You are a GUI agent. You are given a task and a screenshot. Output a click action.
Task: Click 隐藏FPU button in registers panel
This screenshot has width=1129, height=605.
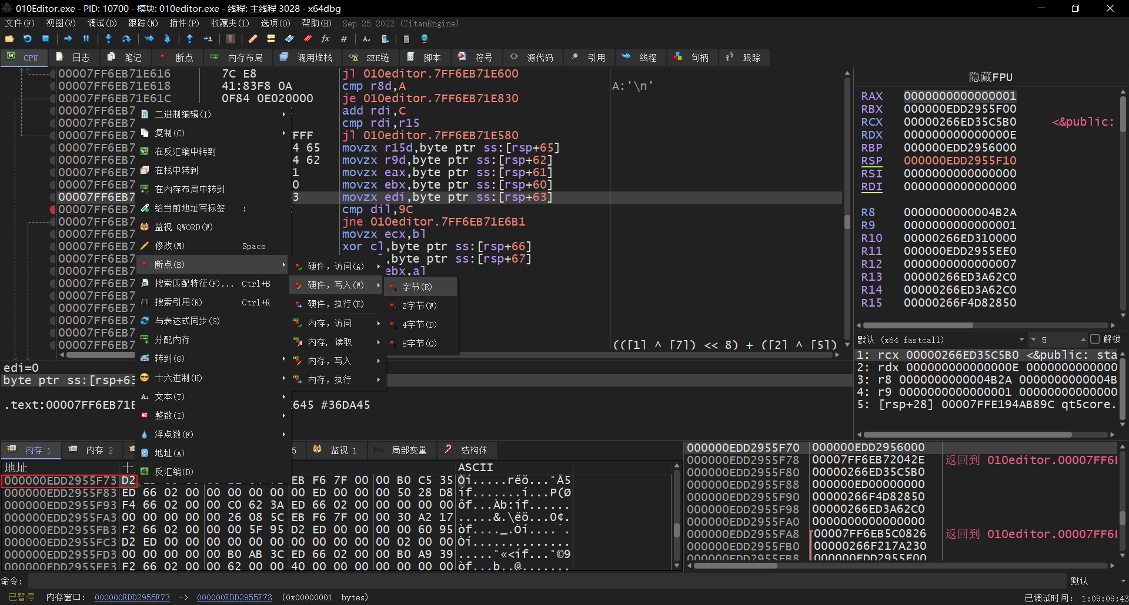point(990,77)
